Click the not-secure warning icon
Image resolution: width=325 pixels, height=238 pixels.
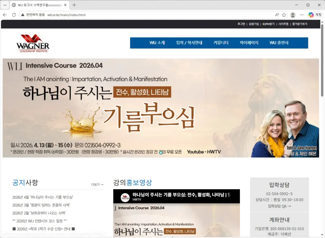[23, 15]
